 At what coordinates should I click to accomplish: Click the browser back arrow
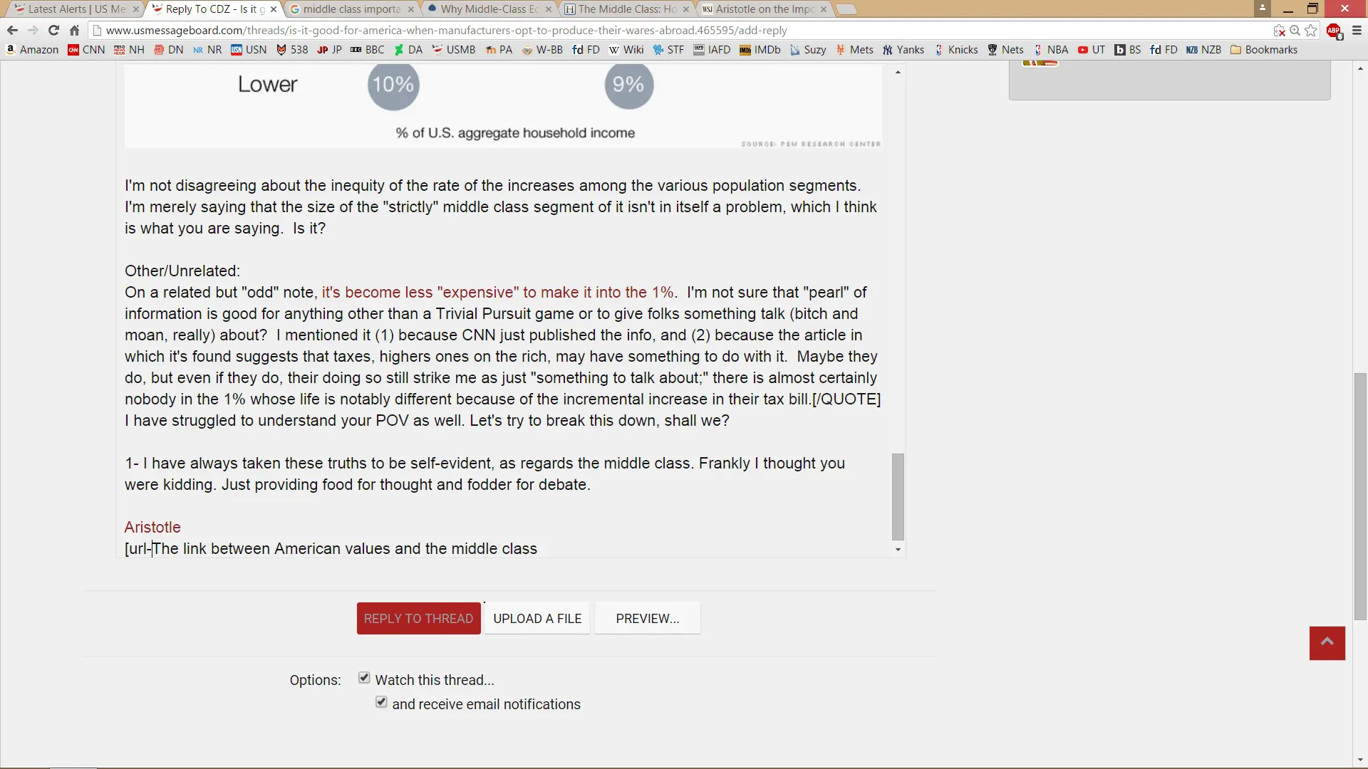tap(12, 30)
